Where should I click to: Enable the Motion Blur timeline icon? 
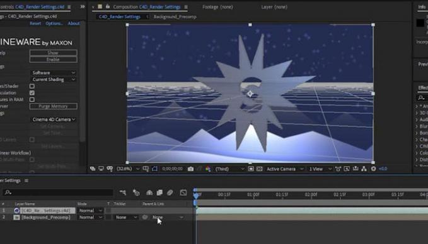pos(170,192)
